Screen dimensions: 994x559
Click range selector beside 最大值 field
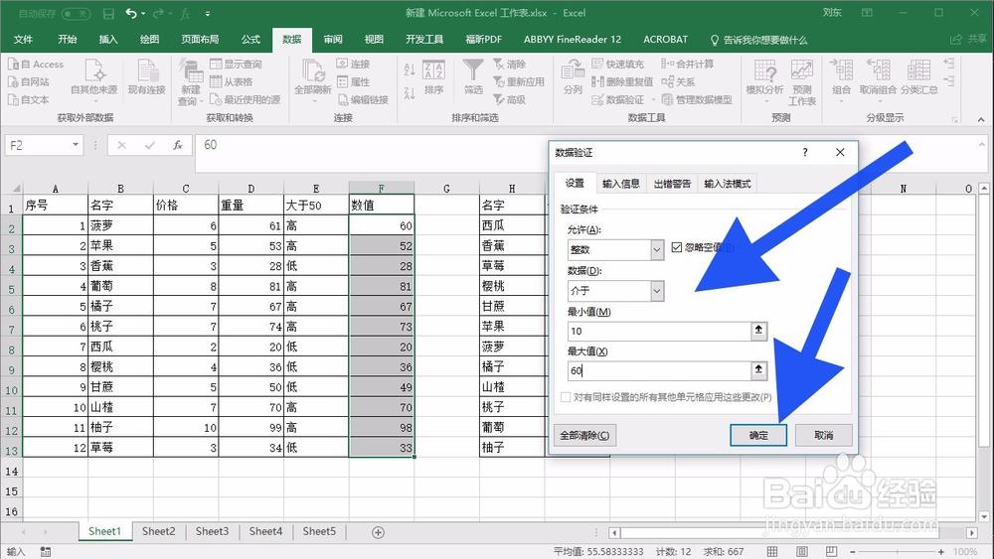tap(758, 369)
